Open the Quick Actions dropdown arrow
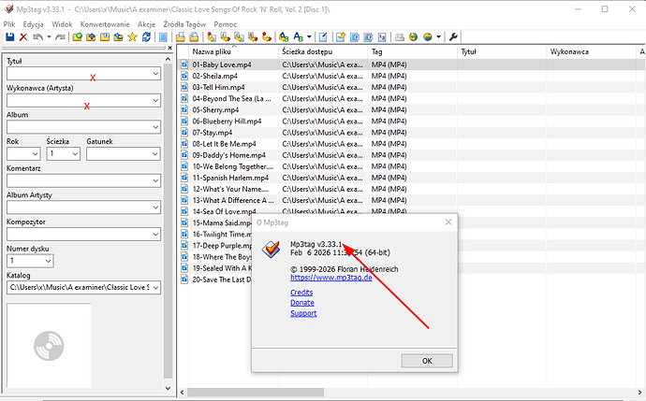 point(309,37)
